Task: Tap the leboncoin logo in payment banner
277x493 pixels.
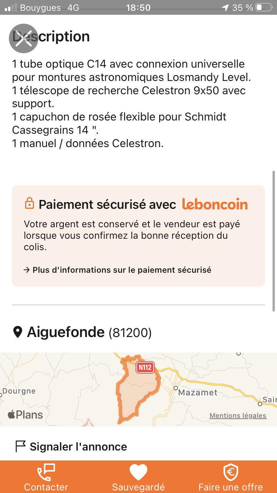Action: tap(215, 204)
